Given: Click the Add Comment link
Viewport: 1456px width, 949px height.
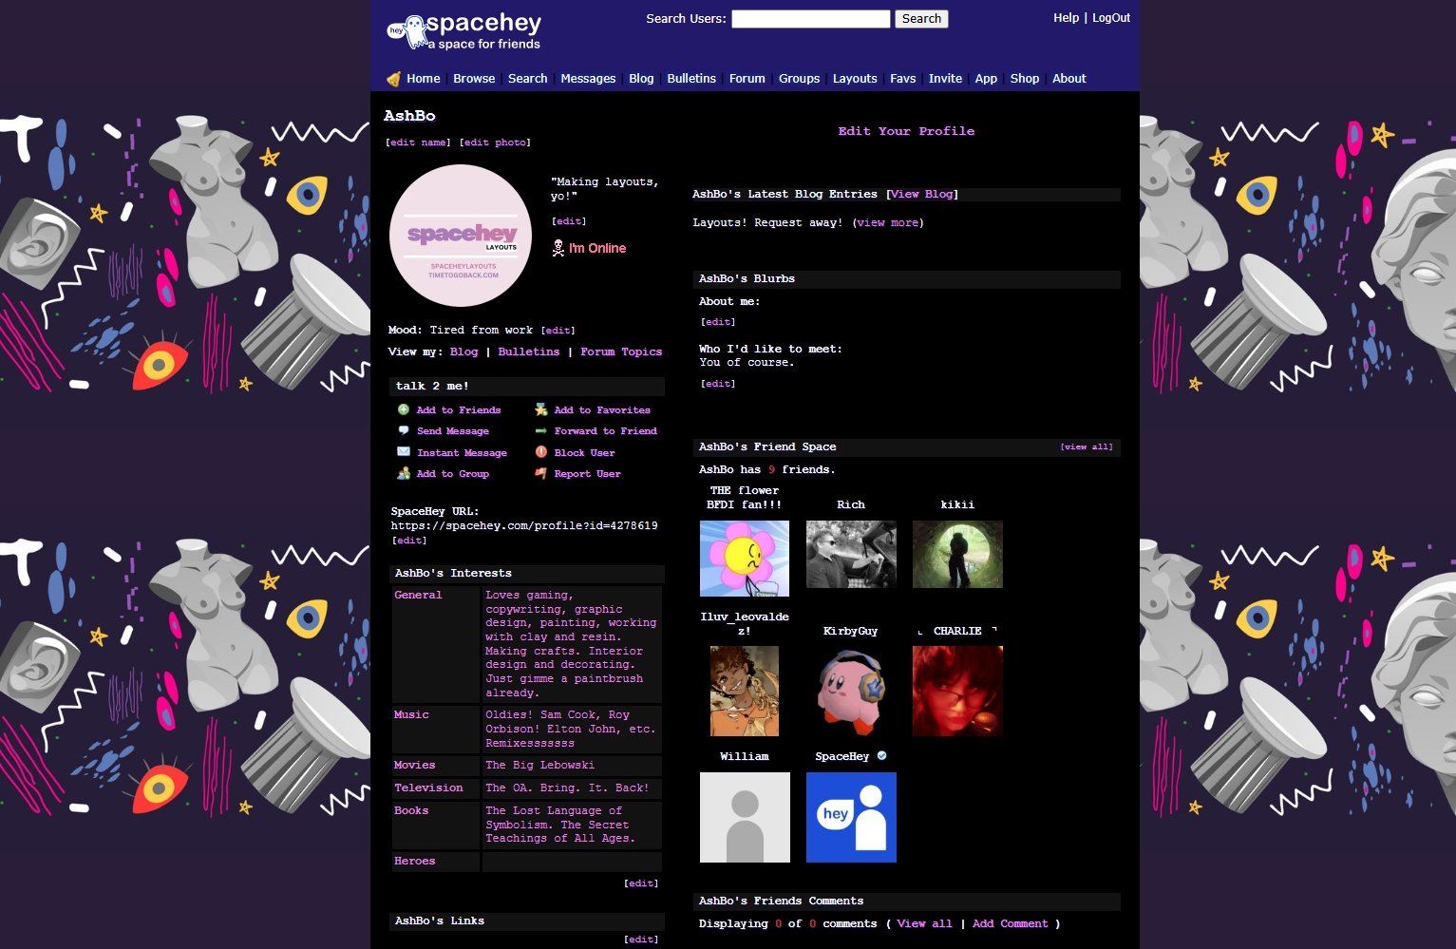Looking at the screenshot, I should pos(1010,923).
